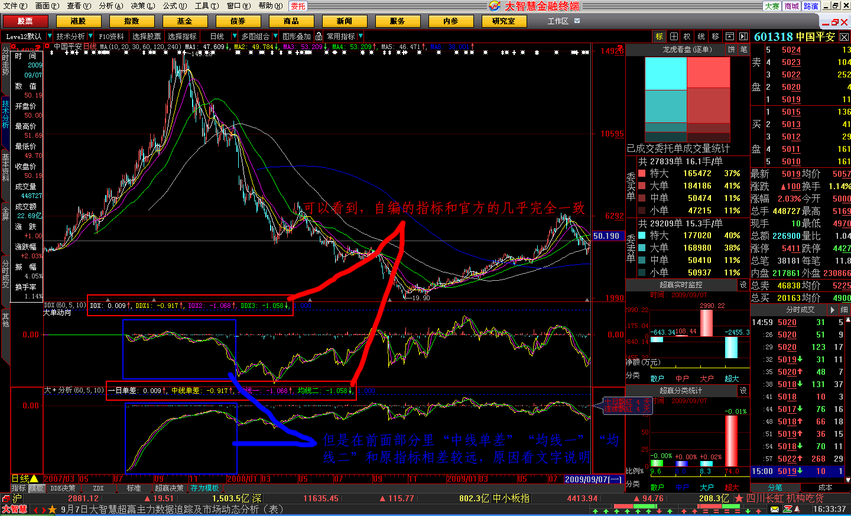The width and height of the screenshot is (851, 516).
Task: Switch to the 超赢决策 template tab
Action: click(170, 488)
